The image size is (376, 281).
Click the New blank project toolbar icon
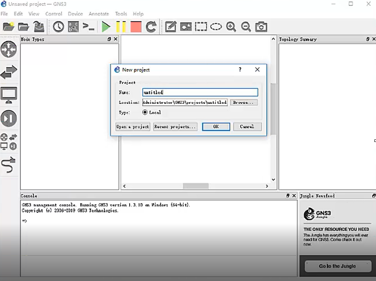click(9, 27)
